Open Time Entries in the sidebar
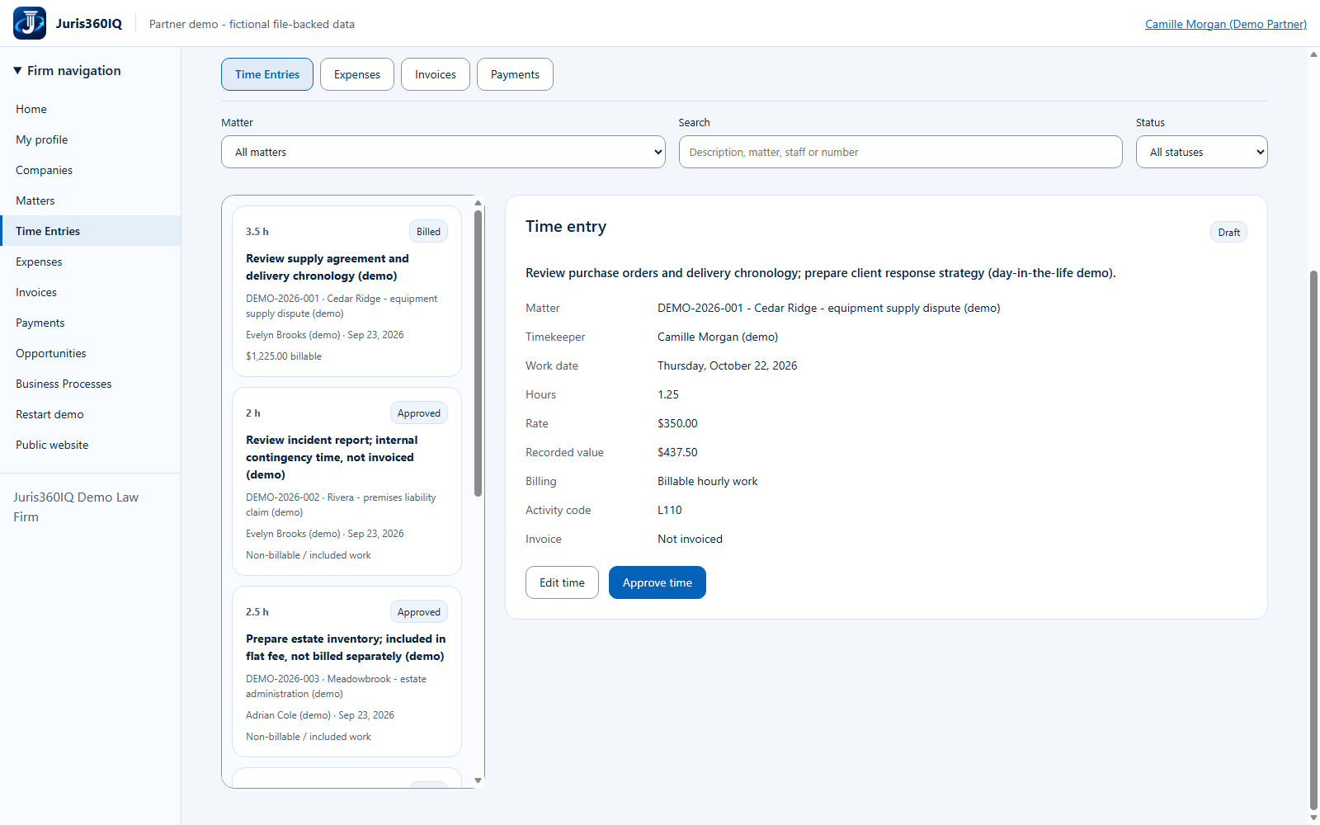The width and height of the screenshot is (1320, 825). point(91,231)
